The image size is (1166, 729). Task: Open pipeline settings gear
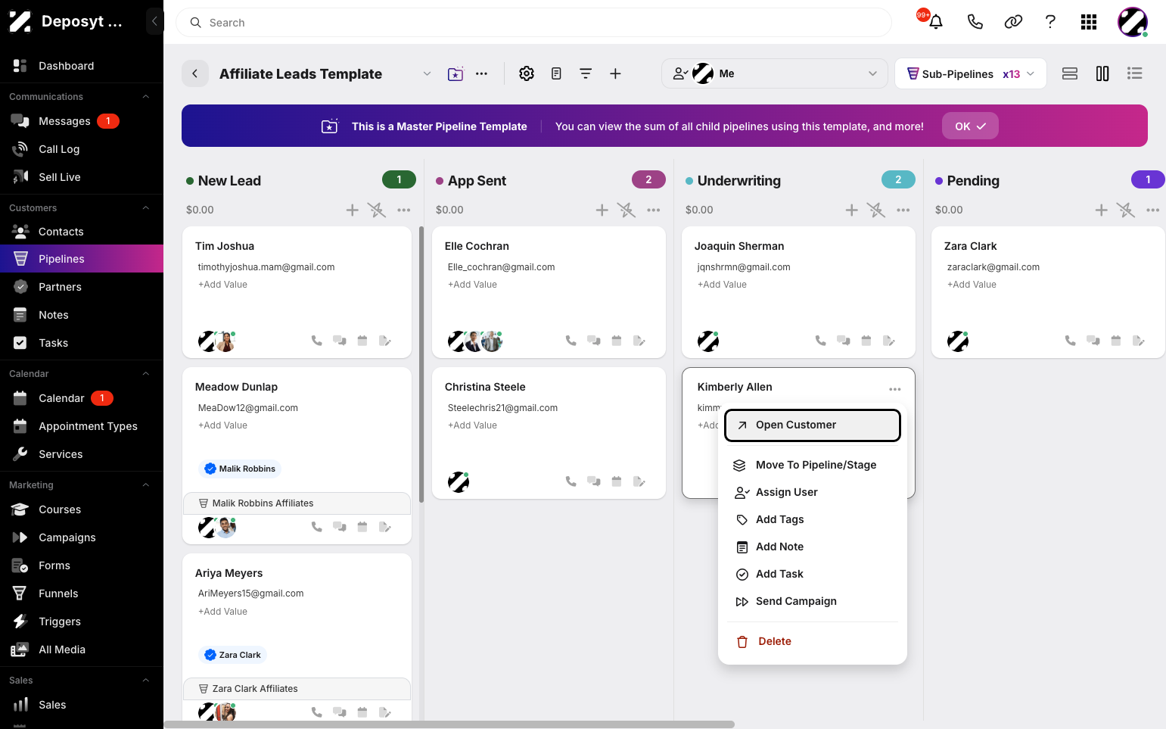527,73
